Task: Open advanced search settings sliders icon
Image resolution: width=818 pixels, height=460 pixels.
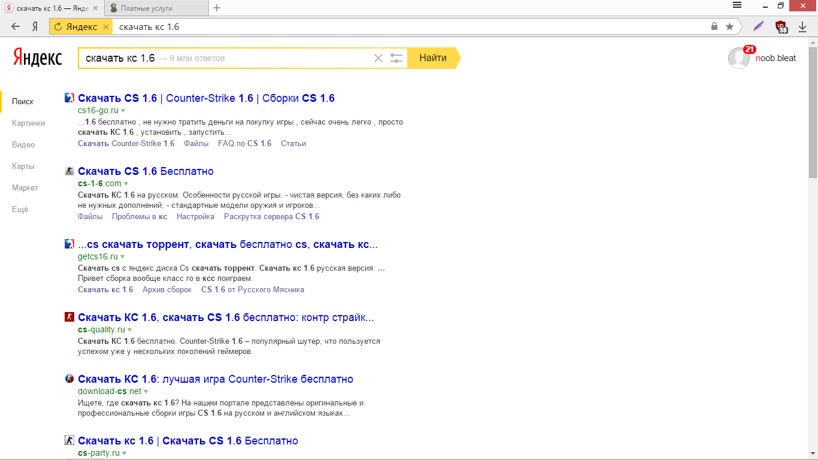Action: pyautogui.click(x=396, y=58)
